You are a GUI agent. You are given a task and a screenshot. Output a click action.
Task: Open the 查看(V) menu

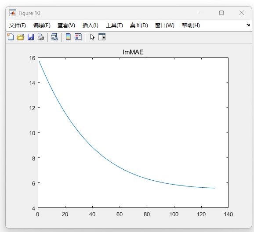click(66, 25)
